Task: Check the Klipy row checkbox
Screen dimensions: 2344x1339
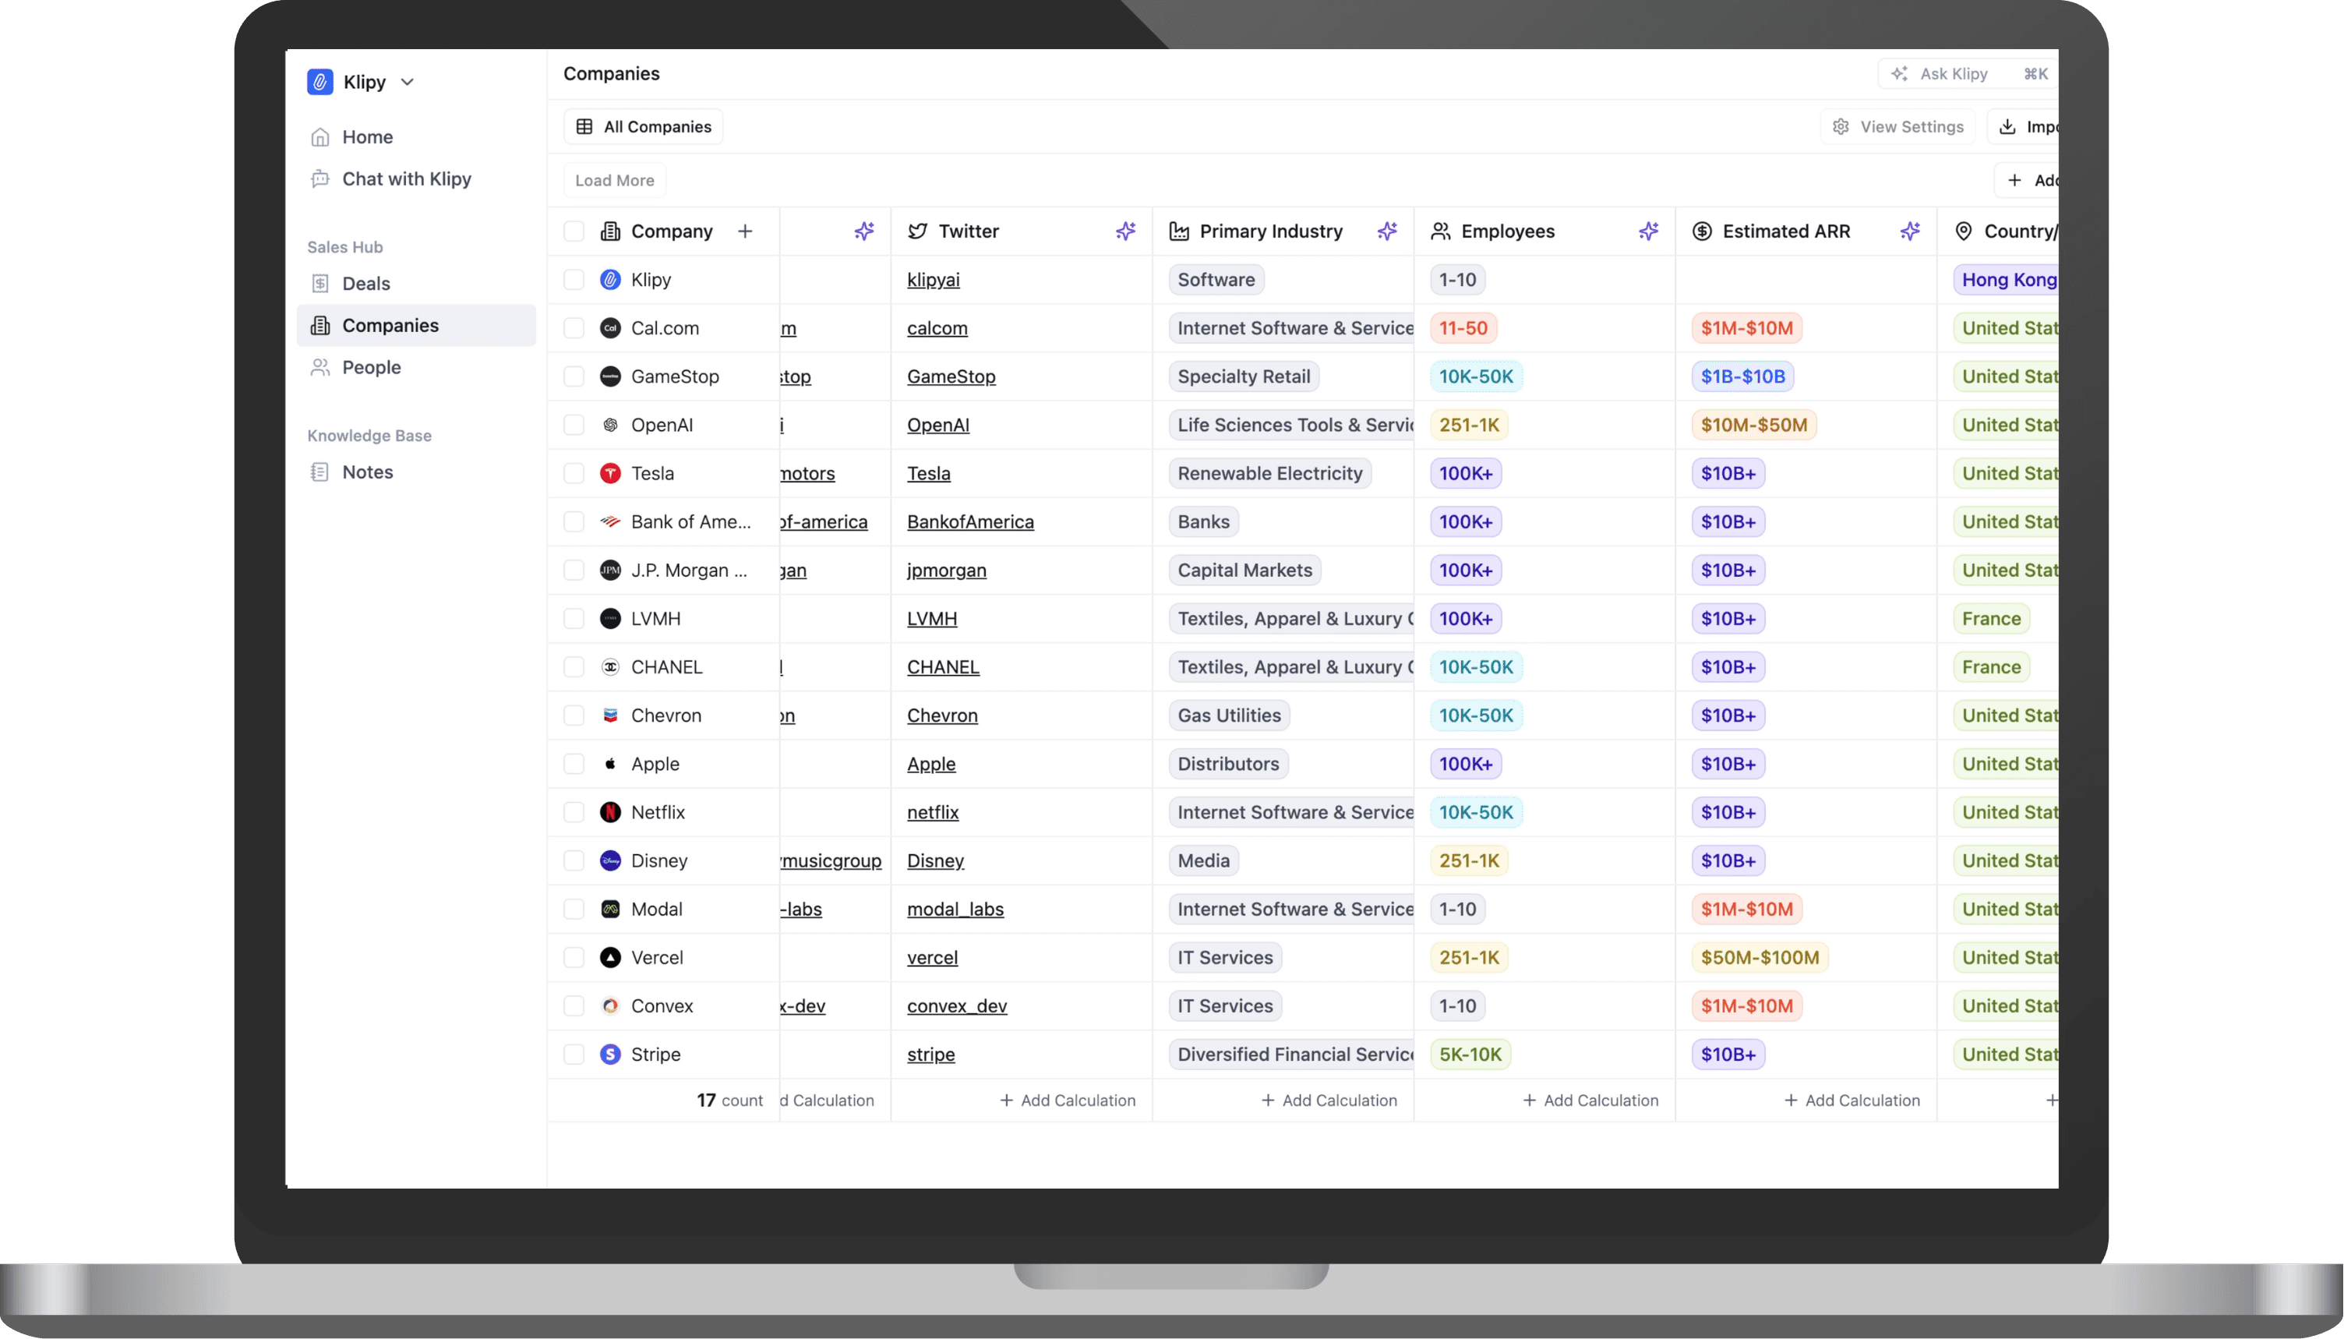Action: point(574,280)
